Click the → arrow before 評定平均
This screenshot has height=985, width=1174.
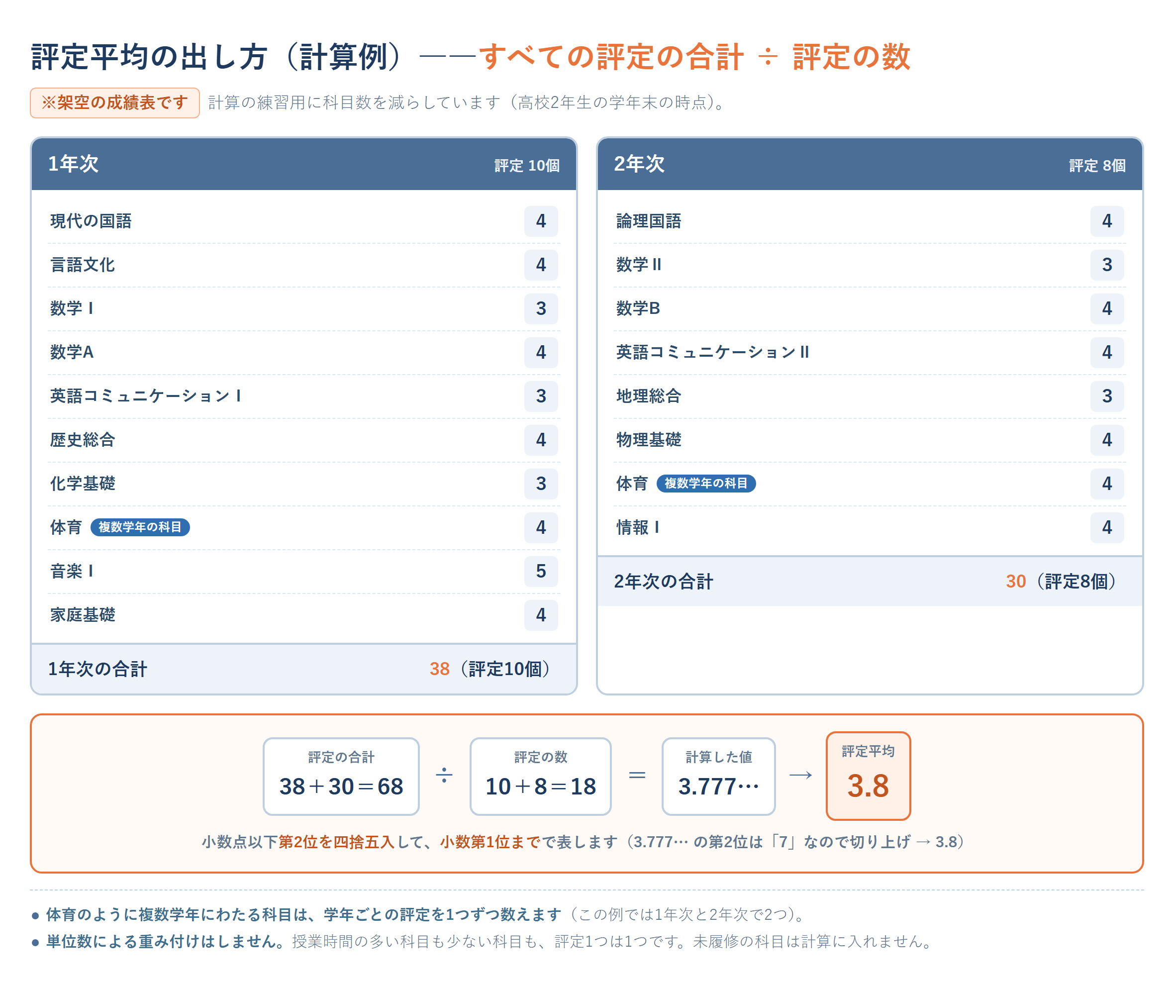(800, 776)
